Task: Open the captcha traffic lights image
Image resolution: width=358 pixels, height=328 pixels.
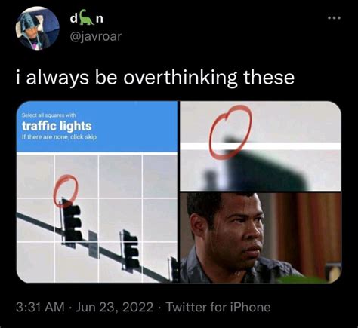Action: (x=97, y=192)
